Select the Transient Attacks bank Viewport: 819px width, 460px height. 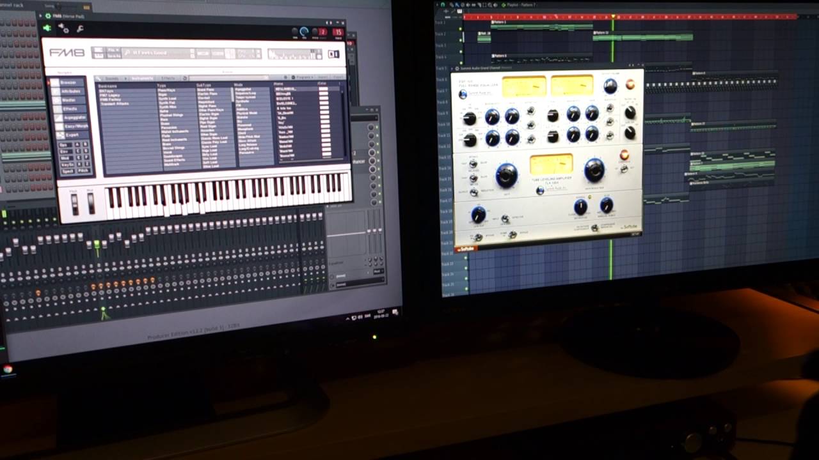(x=114, y=104)
